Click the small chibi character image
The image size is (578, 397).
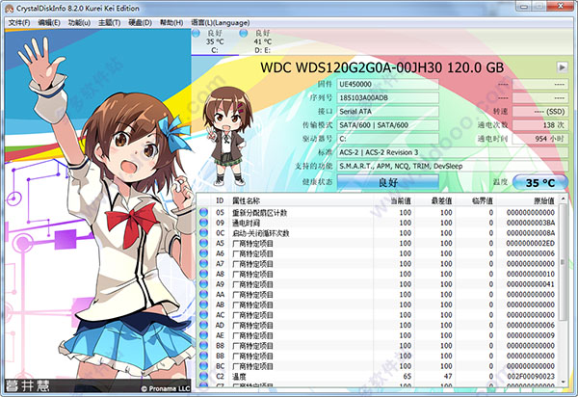tap(228, 137)
